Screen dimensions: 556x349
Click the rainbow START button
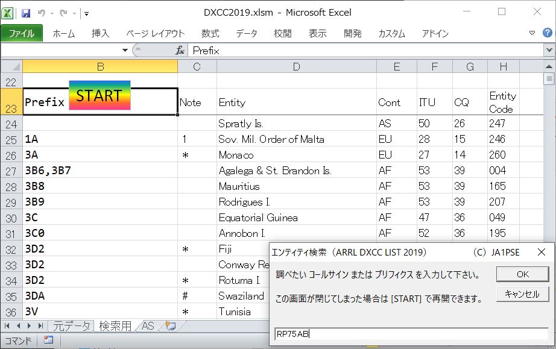coord(100,95)
